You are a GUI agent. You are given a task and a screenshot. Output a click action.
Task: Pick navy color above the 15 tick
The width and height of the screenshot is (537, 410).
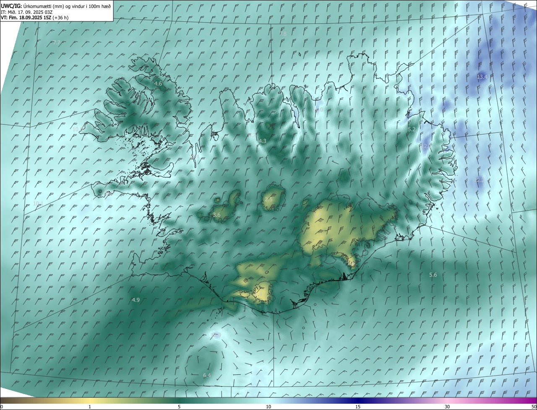tap(358, 400)
